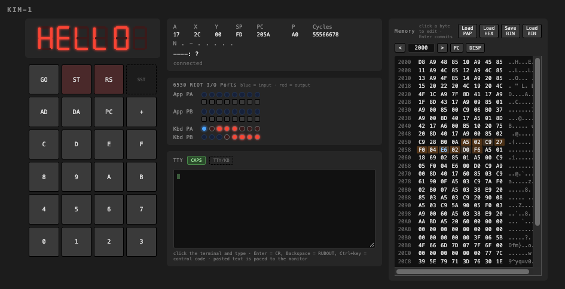Tap keypad digit 1

[77, 241]
